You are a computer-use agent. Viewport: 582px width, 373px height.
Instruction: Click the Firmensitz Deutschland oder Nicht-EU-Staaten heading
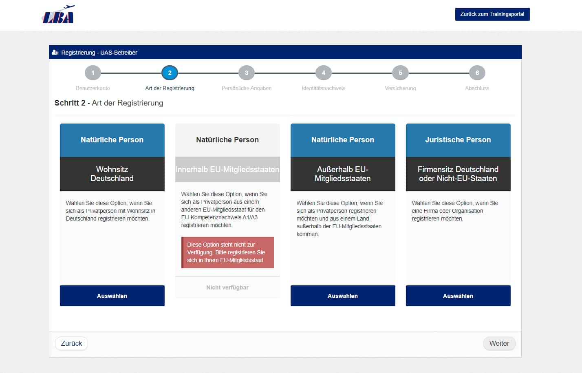(x=458, y=174)
